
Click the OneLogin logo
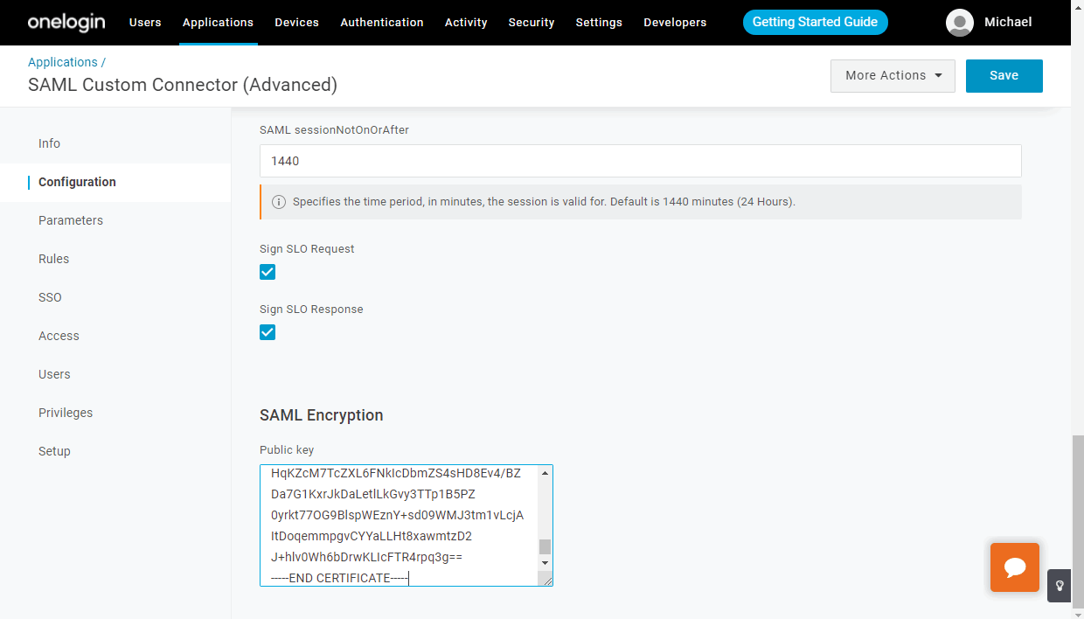68,22
